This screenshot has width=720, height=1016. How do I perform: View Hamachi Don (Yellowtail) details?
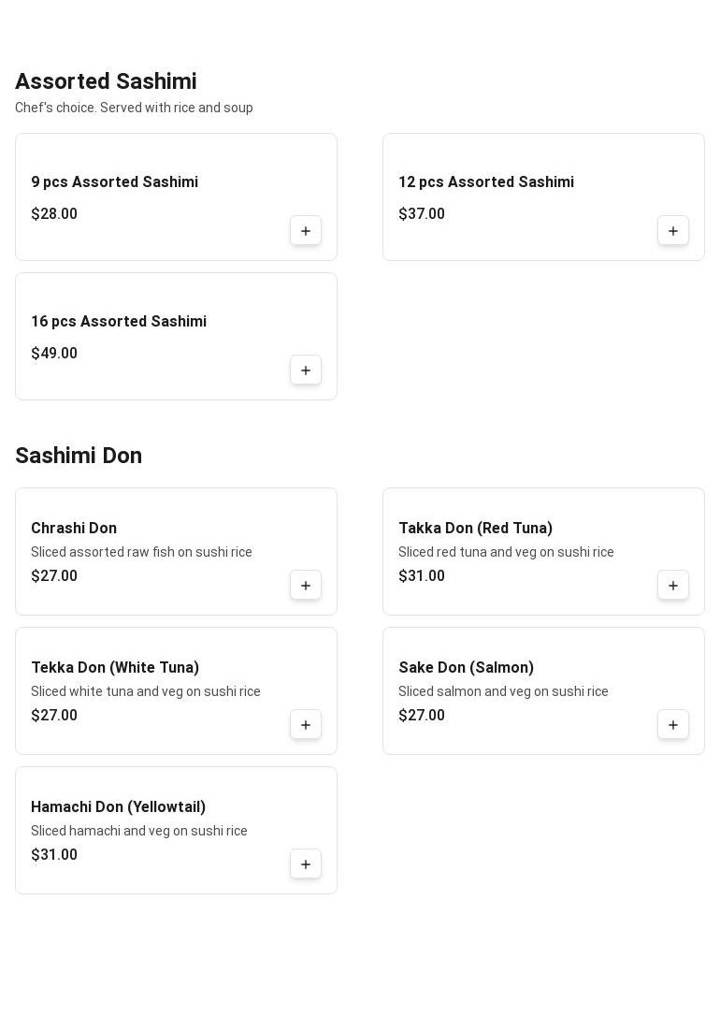(x=118, y=807)
